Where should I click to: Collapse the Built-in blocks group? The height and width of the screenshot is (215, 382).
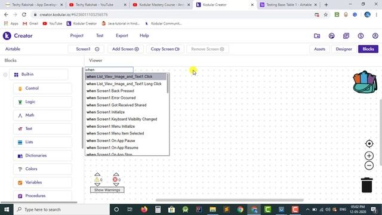click(5, 75)
